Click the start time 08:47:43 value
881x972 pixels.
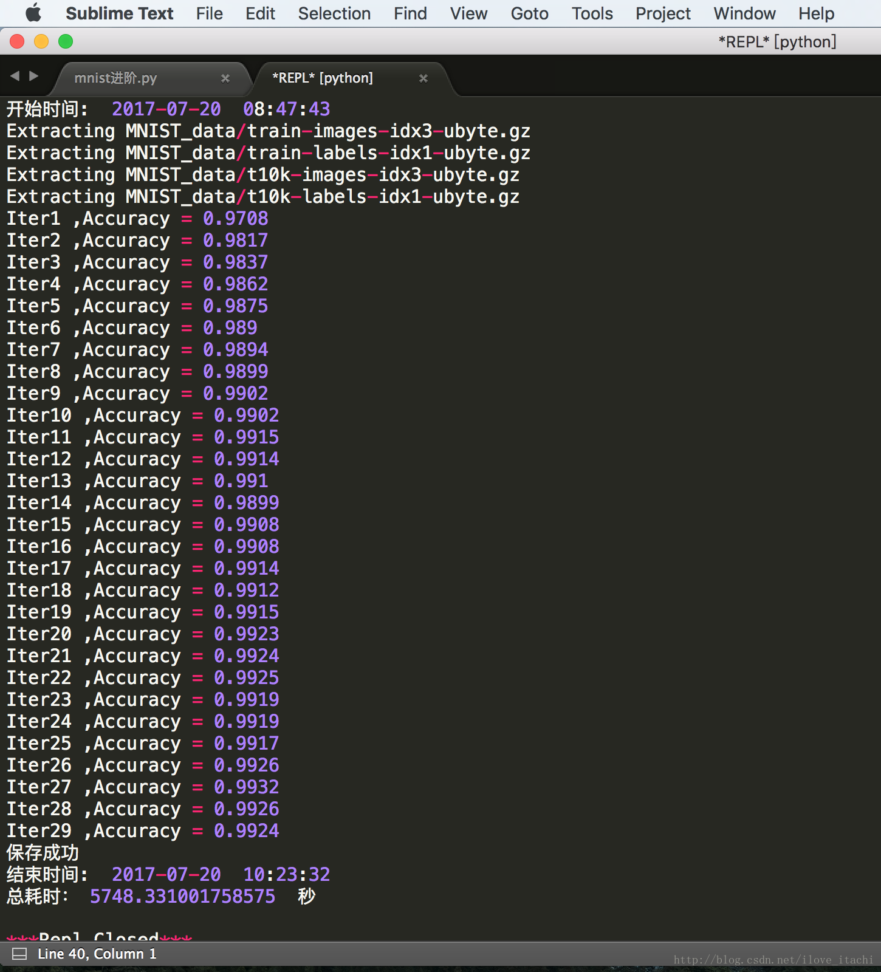click(287, 109)
